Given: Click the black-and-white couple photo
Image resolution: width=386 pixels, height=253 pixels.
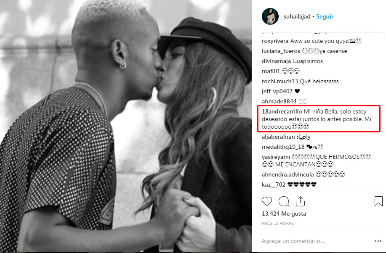Looking at the screenshot, I should click(x=125, y=126).
